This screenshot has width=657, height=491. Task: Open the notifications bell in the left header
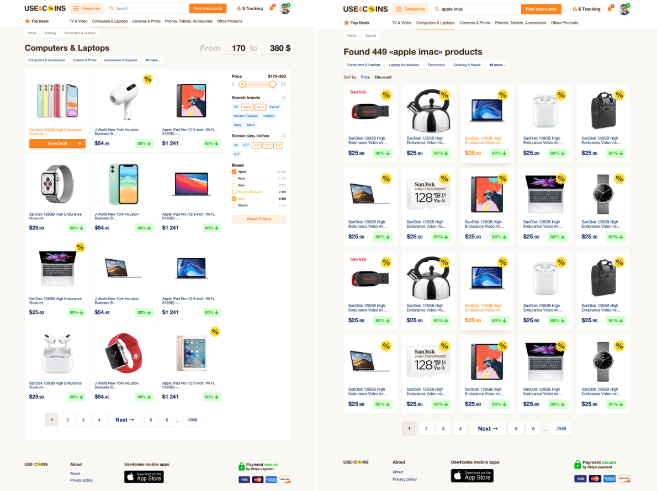pos(272,8)
